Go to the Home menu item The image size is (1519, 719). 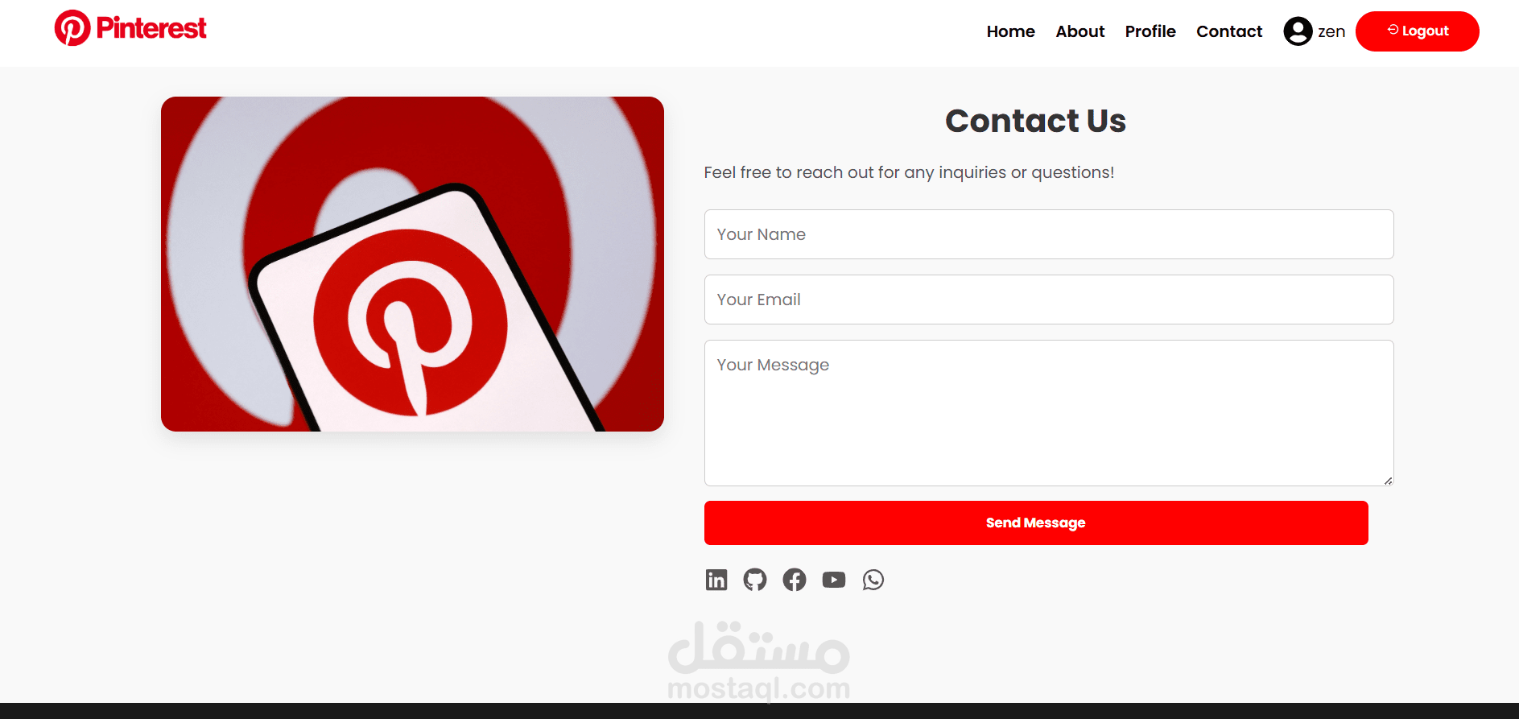(x=1010, y=31)
